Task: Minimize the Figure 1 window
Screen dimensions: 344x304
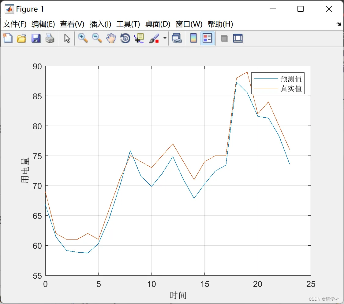Action: pyautogui.click(x=273, y=9)
